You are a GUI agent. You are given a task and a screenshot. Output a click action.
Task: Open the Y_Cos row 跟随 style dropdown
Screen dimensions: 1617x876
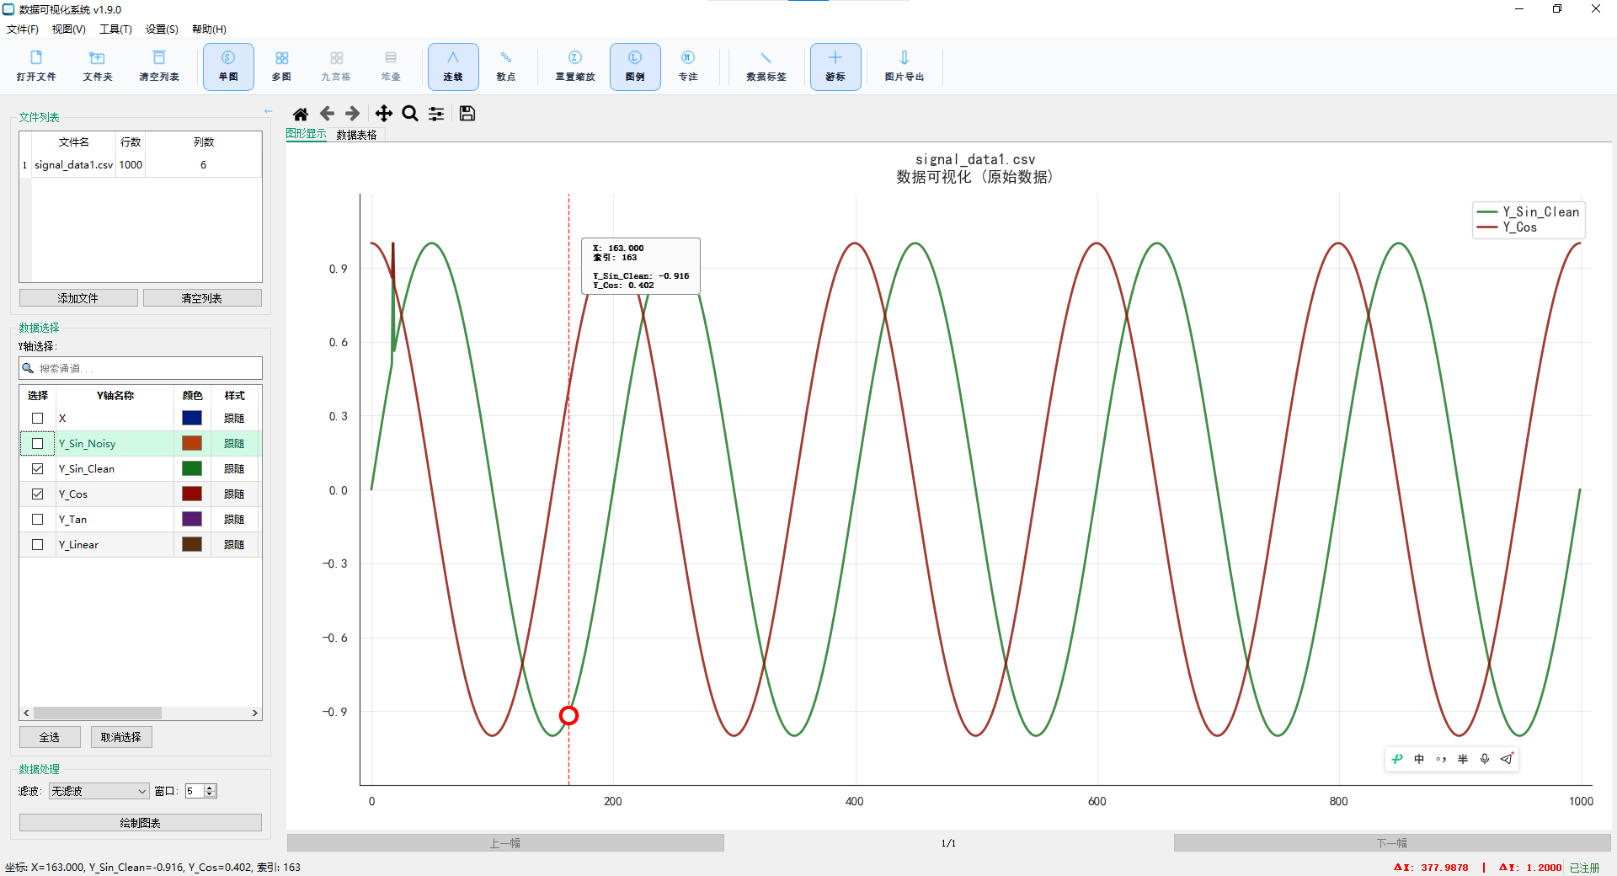(234, 494)
